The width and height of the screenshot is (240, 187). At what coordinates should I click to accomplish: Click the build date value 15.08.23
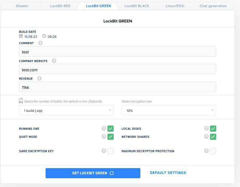click(31, 37)
